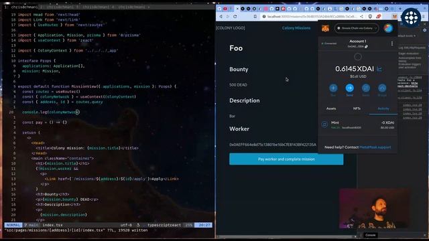Close the active browser tab
Viewport: 429px width, 241px height.
coord(237,9)
